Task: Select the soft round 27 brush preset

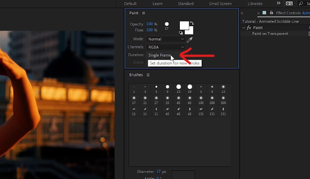Action: [x=156, y=100]
